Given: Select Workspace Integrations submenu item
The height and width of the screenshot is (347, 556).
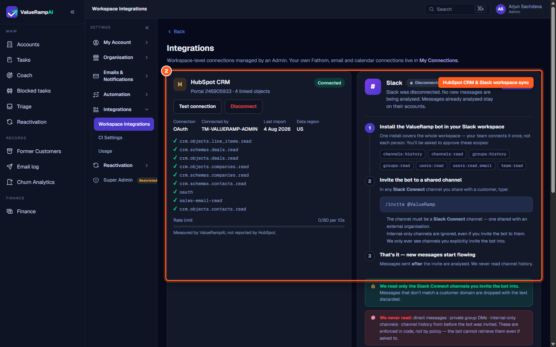Looking at the screenshot, I should pyautogui.click(x=124, y=124).
